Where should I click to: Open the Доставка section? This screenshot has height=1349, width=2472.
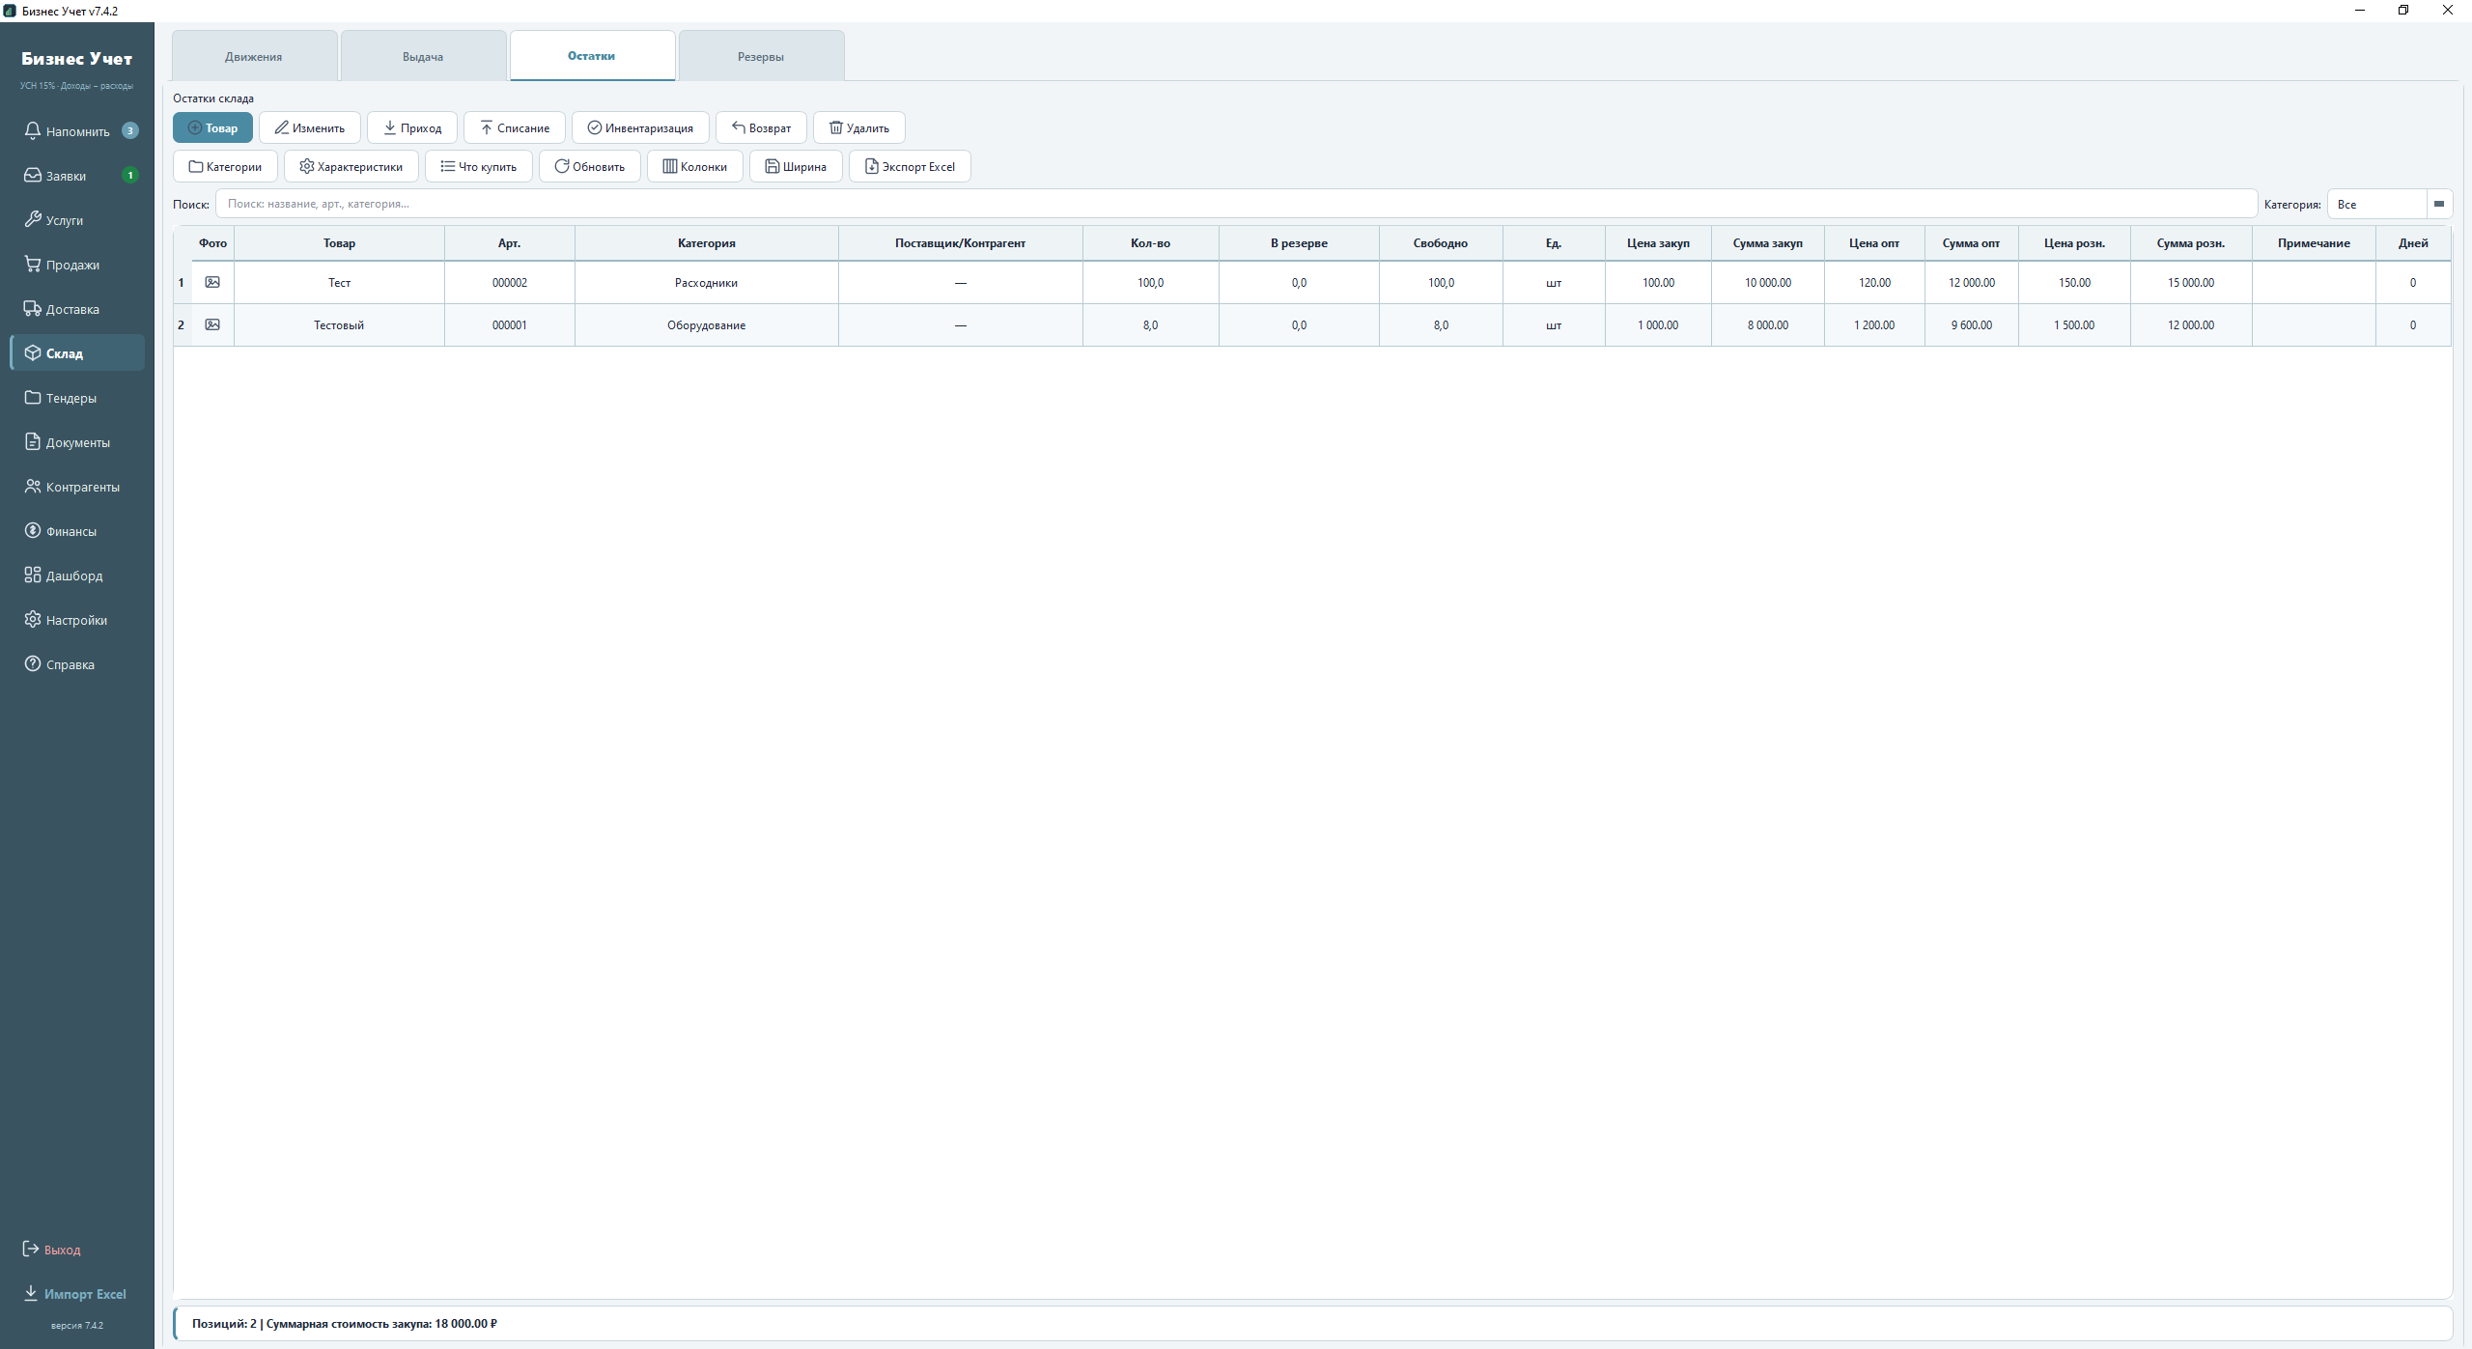click(x=77, y=309)
